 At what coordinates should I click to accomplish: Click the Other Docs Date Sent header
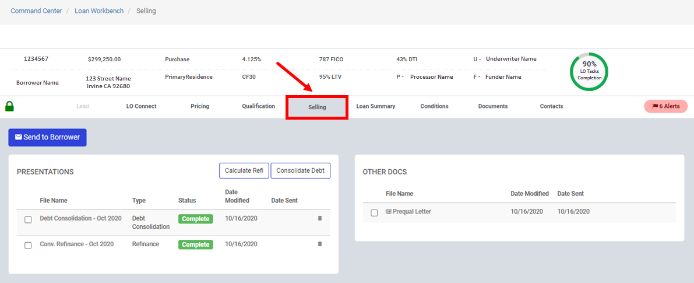570,194
